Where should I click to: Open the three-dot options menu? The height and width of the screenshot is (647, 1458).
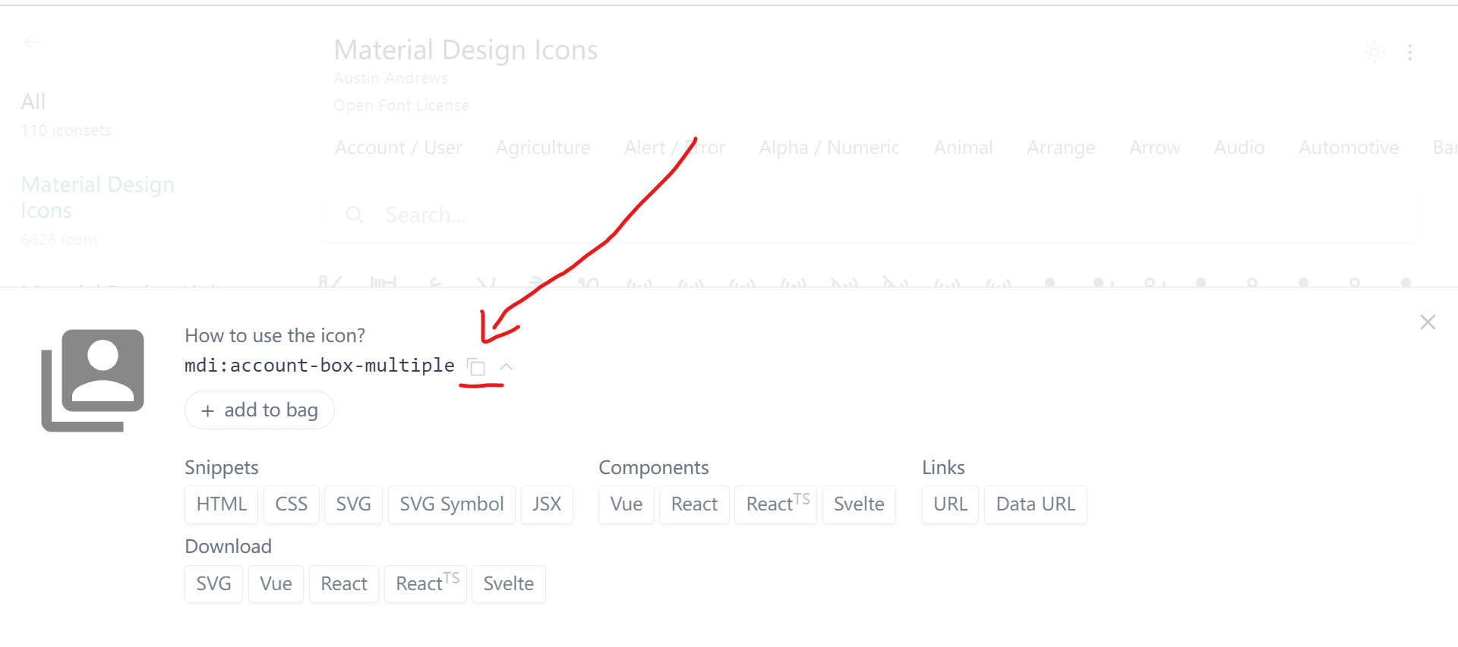(x=1410, y=52)
